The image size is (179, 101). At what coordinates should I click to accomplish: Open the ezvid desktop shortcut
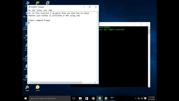tap(37, 88)
